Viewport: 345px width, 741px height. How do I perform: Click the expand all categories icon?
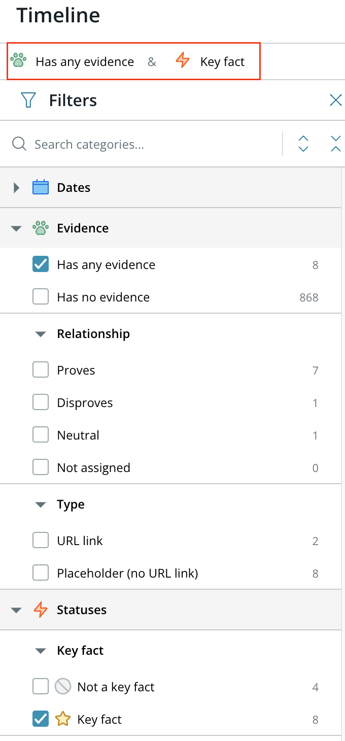(x=303, y=144)
